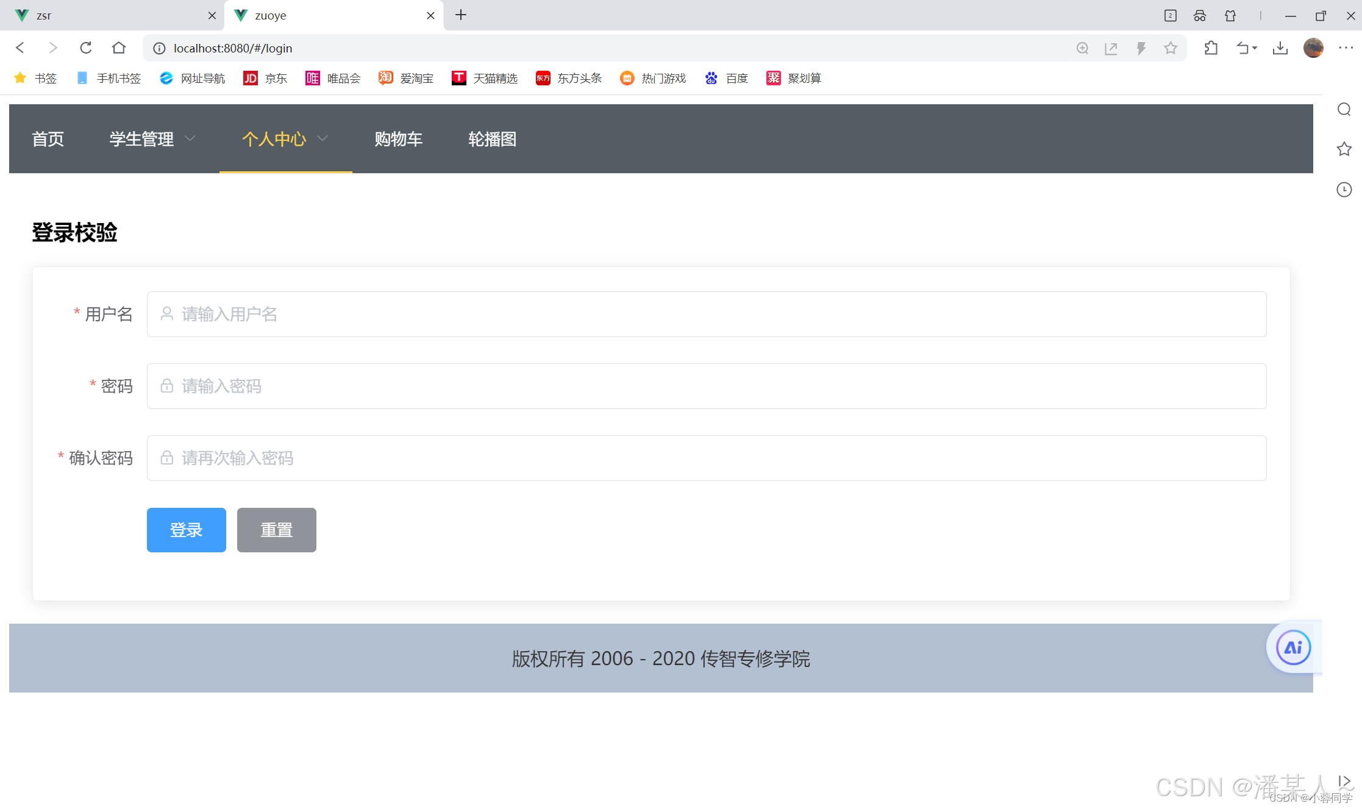Bookmark this page with the star icon
This screenshot has width=1362, height=809.
[1171, 48]
